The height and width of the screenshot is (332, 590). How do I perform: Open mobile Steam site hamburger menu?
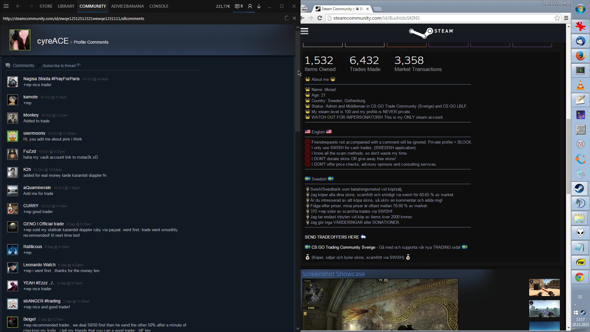(305, 31)
